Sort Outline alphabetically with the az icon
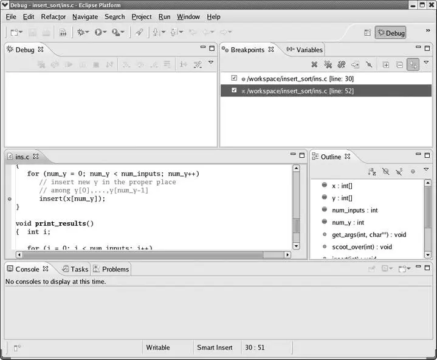Viewport: 437px width, 360px height. click(x=372, y=172)
